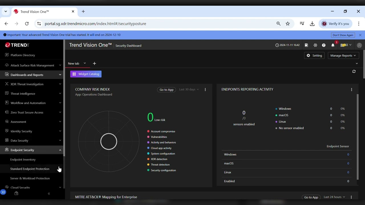Open the Last 30 days dropdown

(x=189, y=89)
